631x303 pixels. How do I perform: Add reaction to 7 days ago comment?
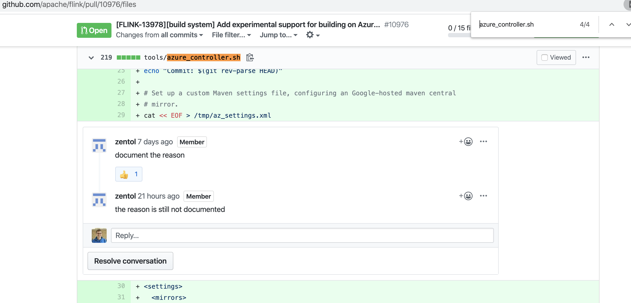pyautogui.click(x=466, y=142)
